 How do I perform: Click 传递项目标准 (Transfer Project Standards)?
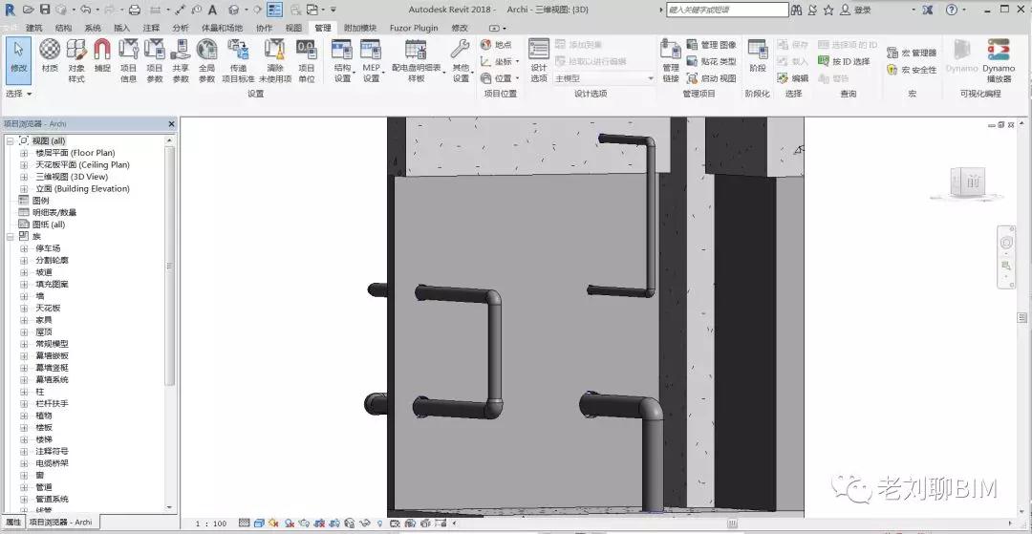click(x=238, y=59)
